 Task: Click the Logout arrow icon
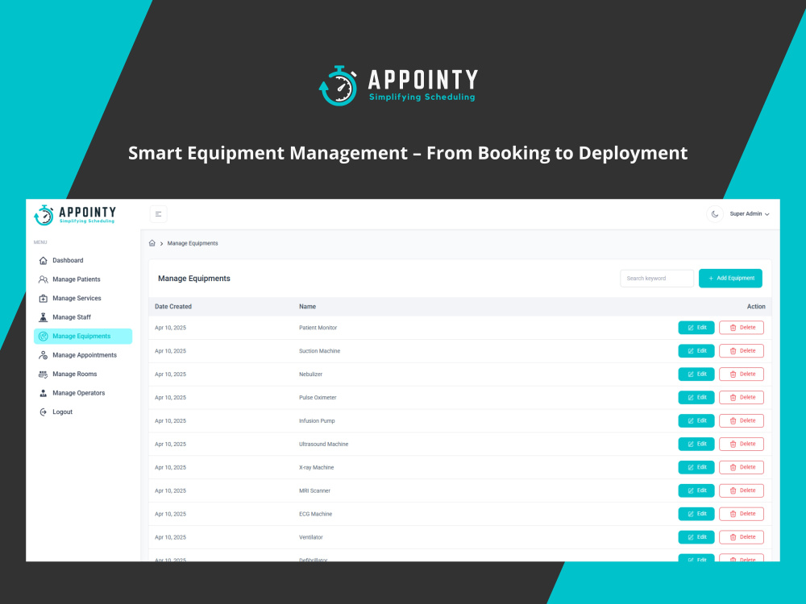[44, 412]
